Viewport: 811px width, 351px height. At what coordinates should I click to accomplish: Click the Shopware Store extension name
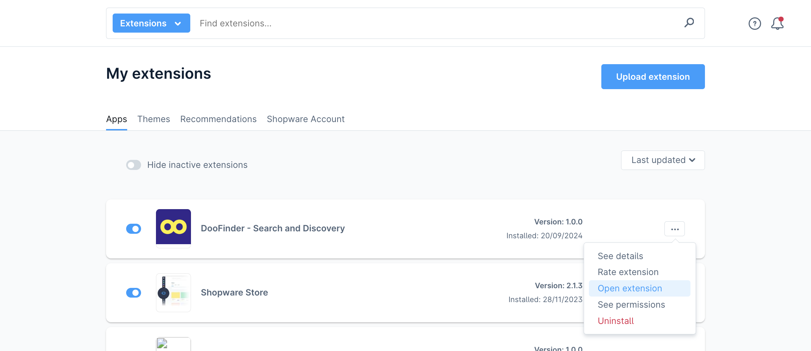click(234, 292)
